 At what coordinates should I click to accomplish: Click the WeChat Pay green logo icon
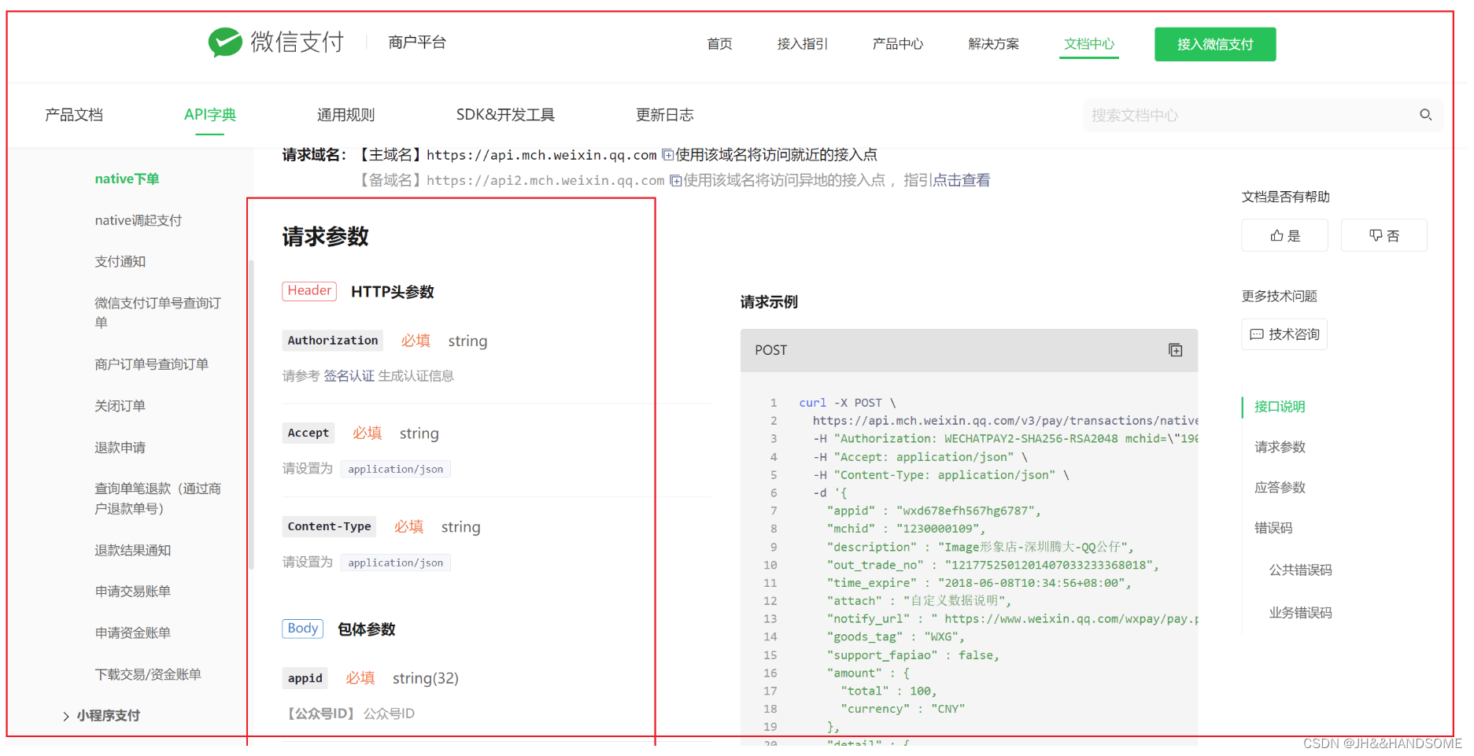click(x=224, y=42)
